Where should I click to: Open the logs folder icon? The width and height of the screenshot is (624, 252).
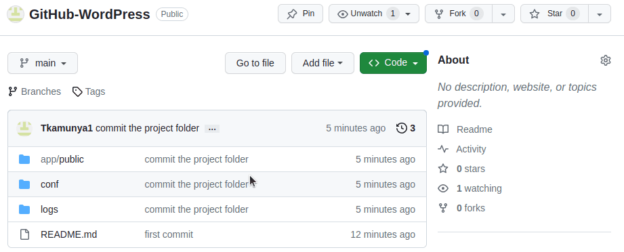tap(24, 209)
